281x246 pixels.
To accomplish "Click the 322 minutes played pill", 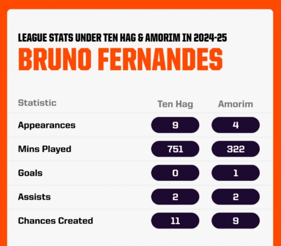I will 235,149.
